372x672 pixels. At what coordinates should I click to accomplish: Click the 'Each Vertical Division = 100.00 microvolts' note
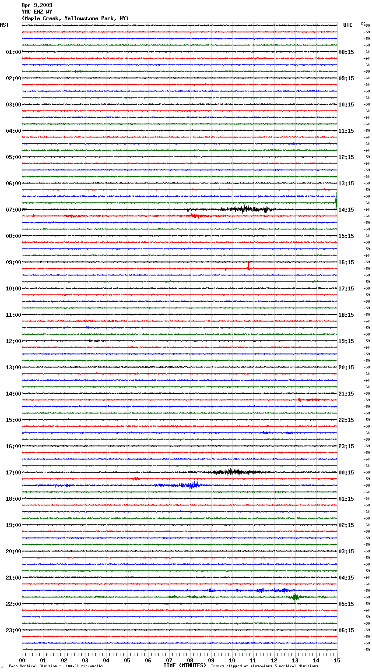click(56, 666)
